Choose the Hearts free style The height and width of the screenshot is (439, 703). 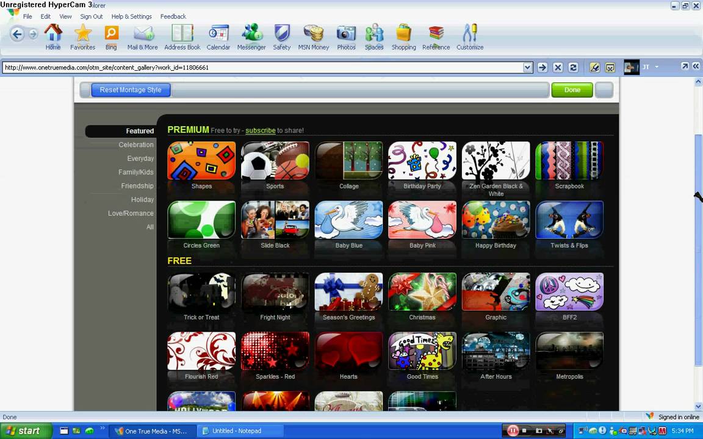pos(349,351)
